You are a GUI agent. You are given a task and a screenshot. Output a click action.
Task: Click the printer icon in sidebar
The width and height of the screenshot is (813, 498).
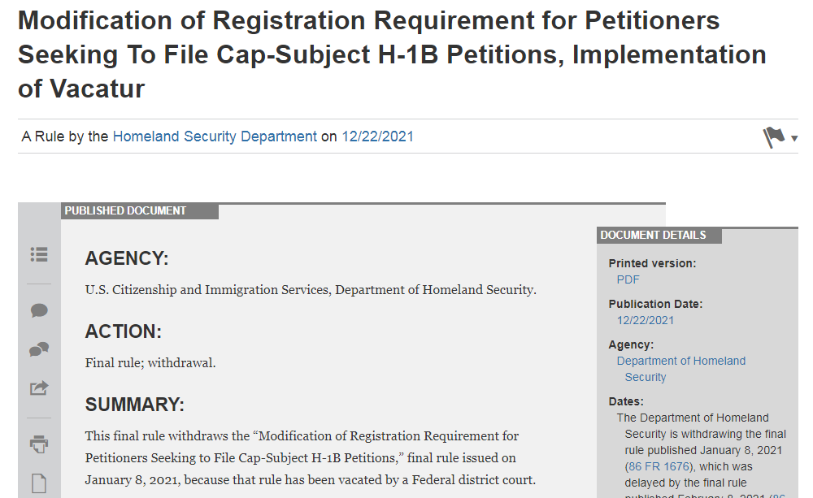(39, 444)
